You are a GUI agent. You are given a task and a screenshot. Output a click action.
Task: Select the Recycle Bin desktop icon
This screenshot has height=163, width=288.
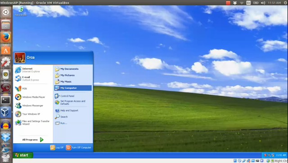pos(21,11)
